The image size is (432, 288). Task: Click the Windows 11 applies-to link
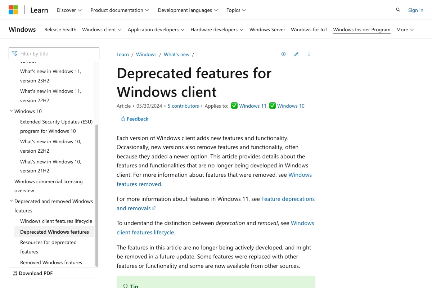[x=253, y=106]
